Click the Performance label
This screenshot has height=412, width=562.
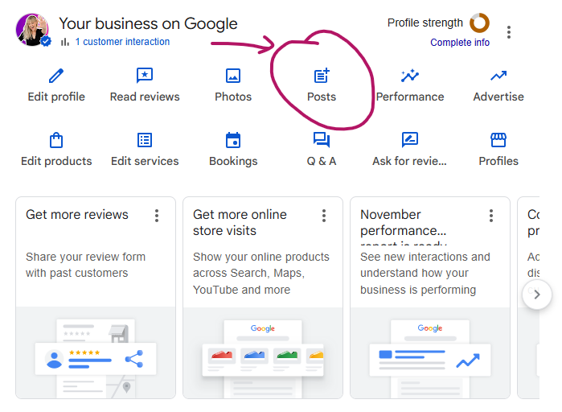point(410,97)
